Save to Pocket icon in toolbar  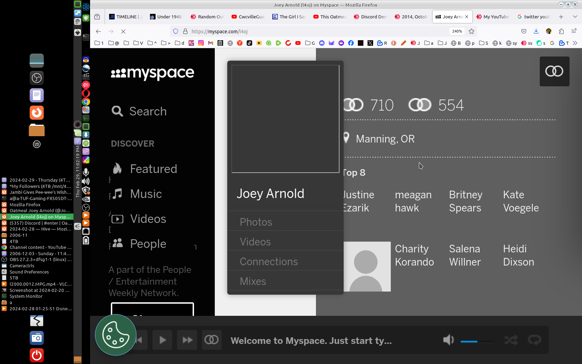tap(524, 31)
